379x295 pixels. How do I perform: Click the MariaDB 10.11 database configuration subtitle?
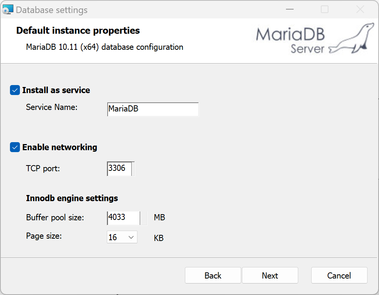(x=105, y=47)
